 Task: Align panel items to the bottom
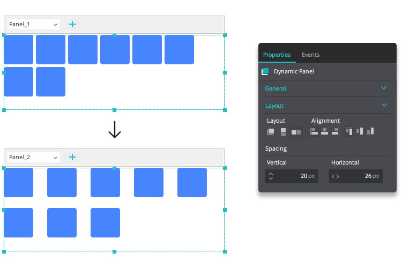point(370,131)
